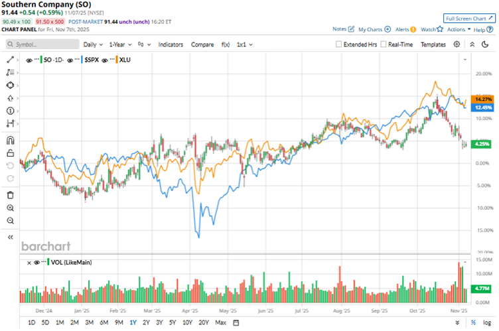Add SO to Watch star
Image resolution: width=499 pixels, height=331 pixels.
[440, 29]
